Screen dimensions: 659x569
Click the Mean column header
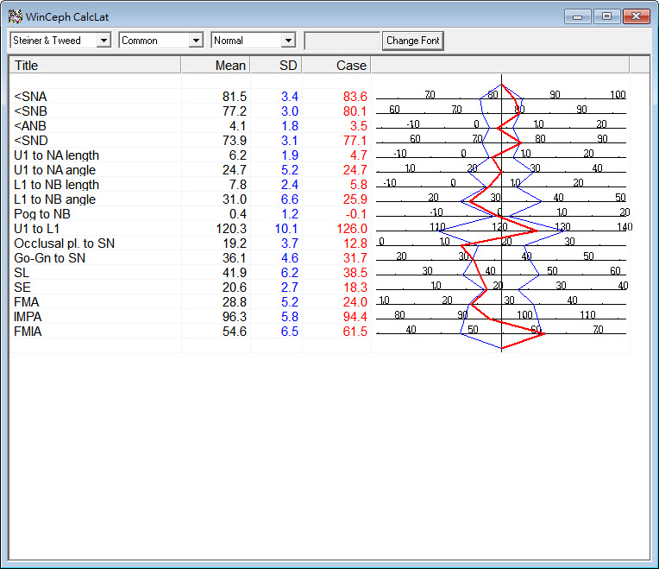(x=216, y=65)
